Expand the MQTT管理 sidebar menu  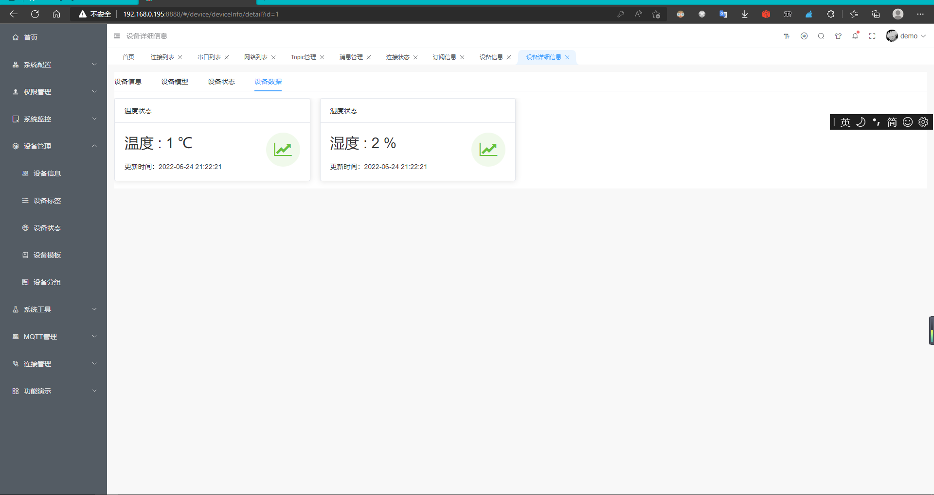tap(54, 336)
